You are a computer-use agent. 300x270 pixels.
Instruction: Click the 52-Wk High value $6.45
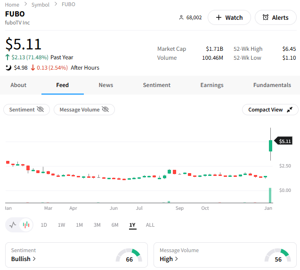[x=289, y=49]
